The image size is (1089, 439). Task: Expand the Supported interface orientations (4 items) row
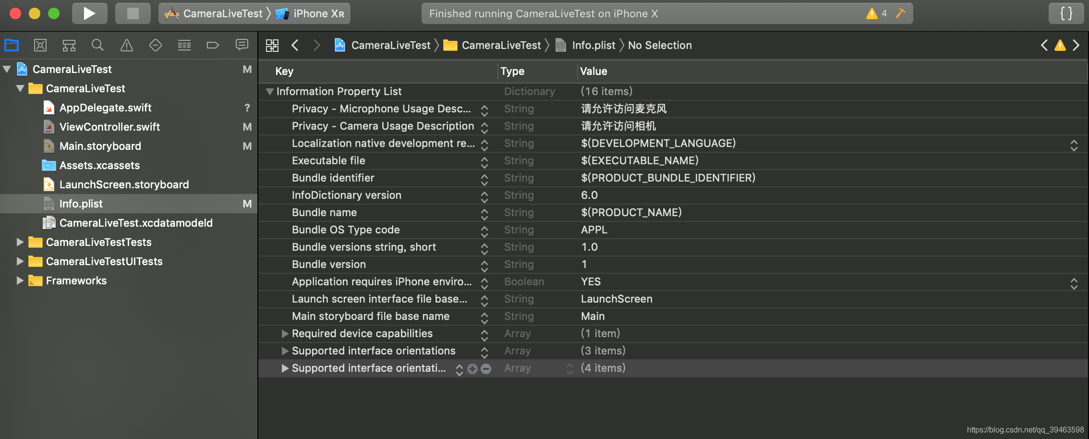tap(285, 368)
